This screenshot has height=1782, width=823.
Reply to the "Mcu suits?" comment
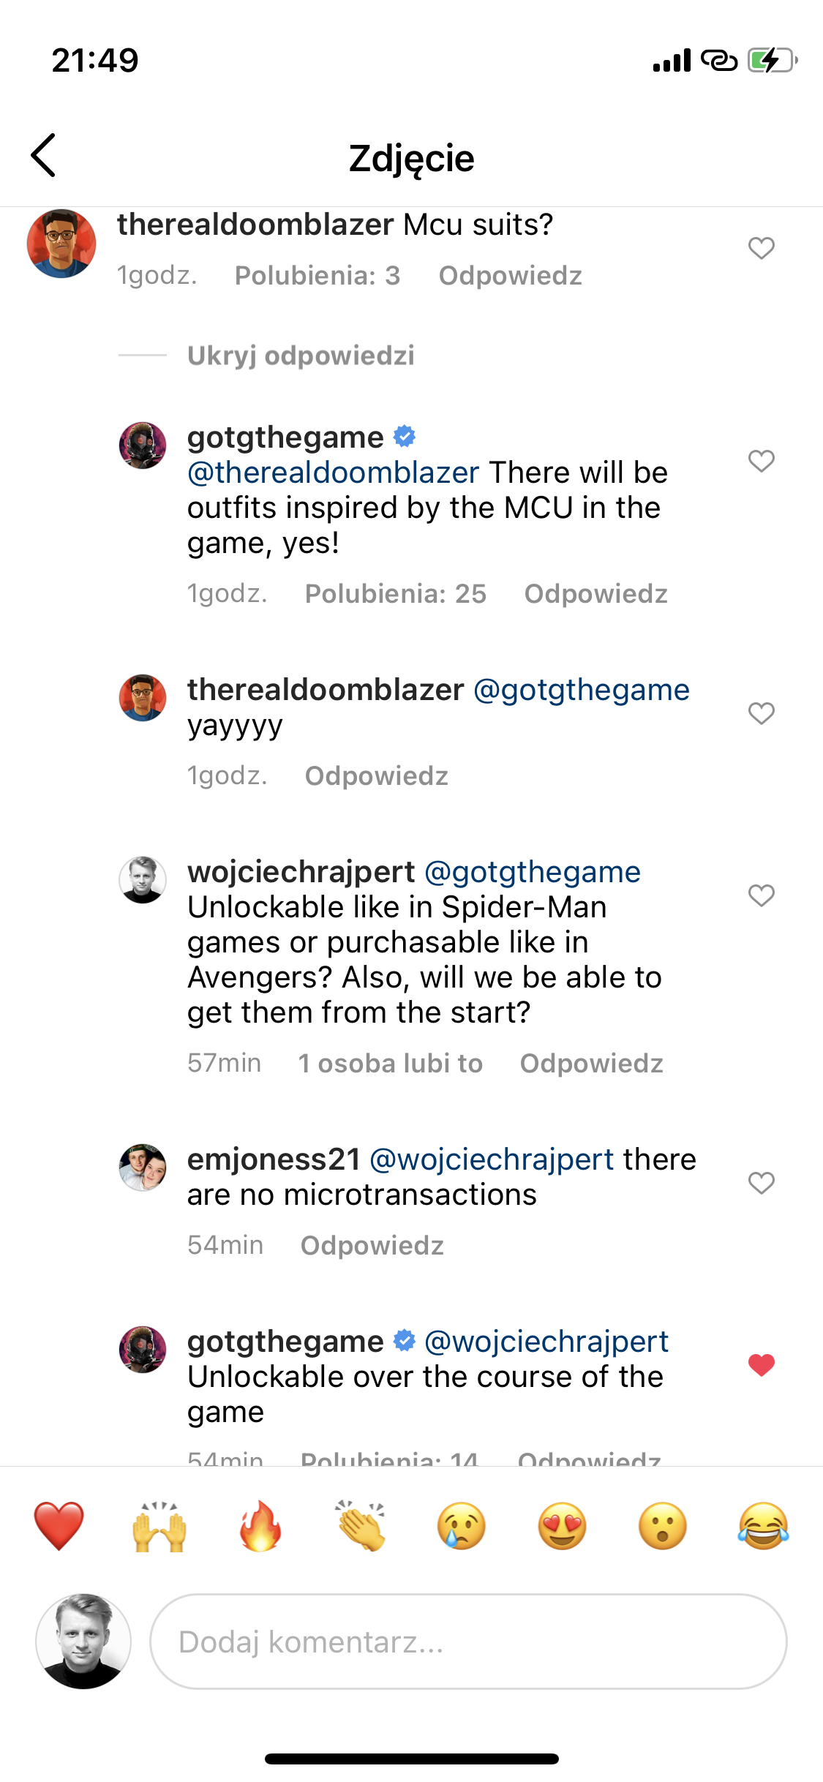pyautogui.click(x=510, y=276)
